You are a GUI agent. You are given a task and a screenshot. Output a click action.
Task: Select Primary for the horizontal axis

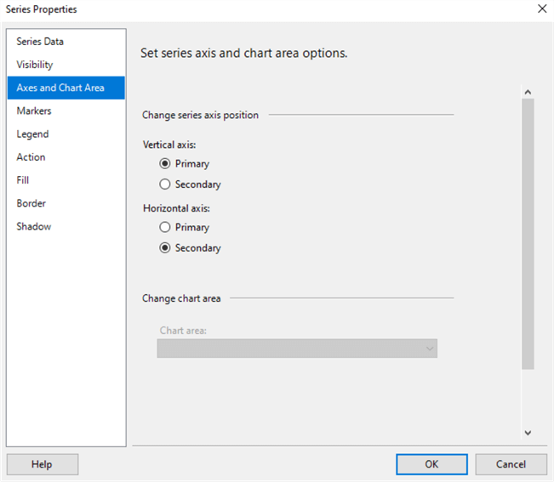pos(165,227)
